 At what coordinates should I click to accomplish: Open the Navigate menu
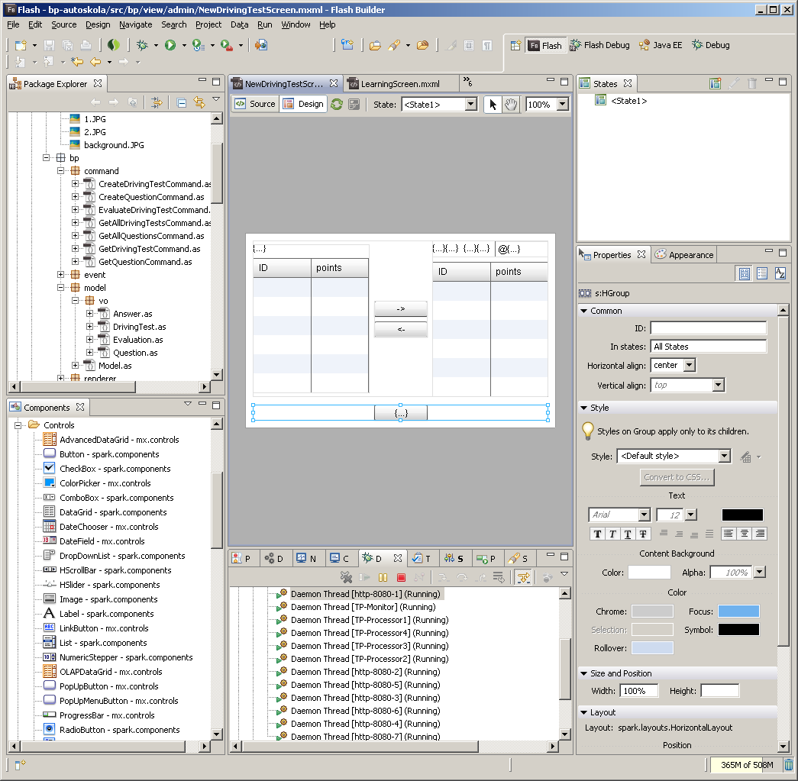click(135, 24)
